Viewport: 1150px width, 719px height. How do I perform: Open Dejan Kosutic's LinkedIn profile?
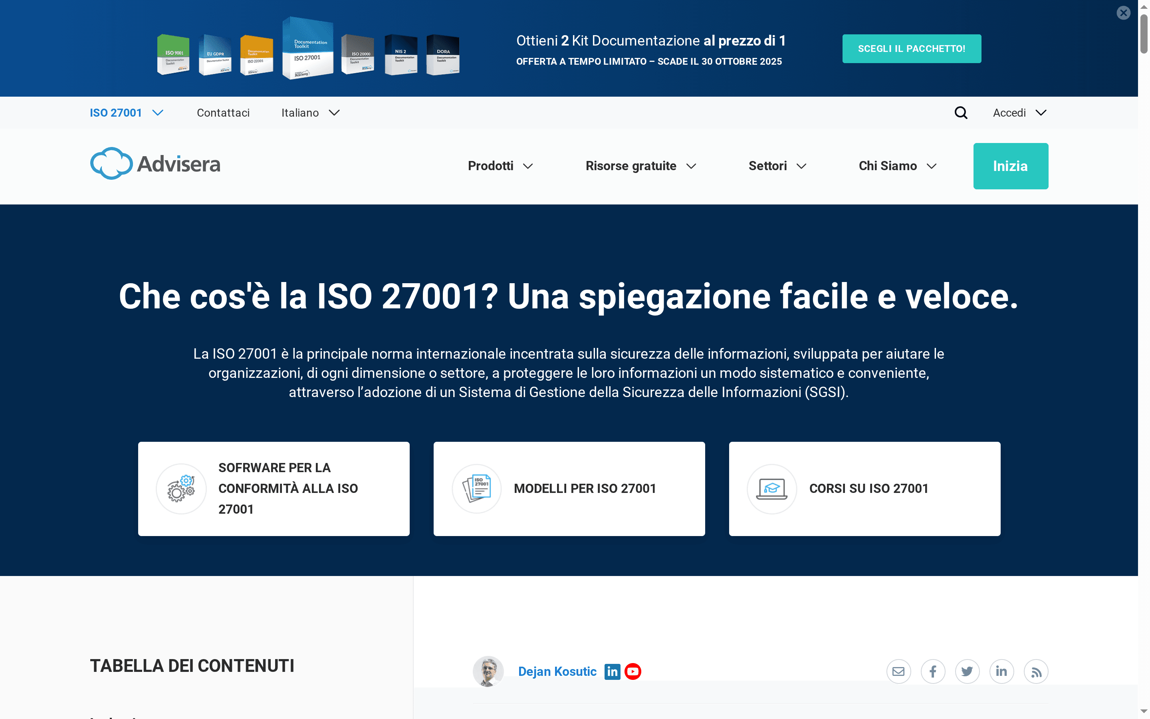point(613,671)
